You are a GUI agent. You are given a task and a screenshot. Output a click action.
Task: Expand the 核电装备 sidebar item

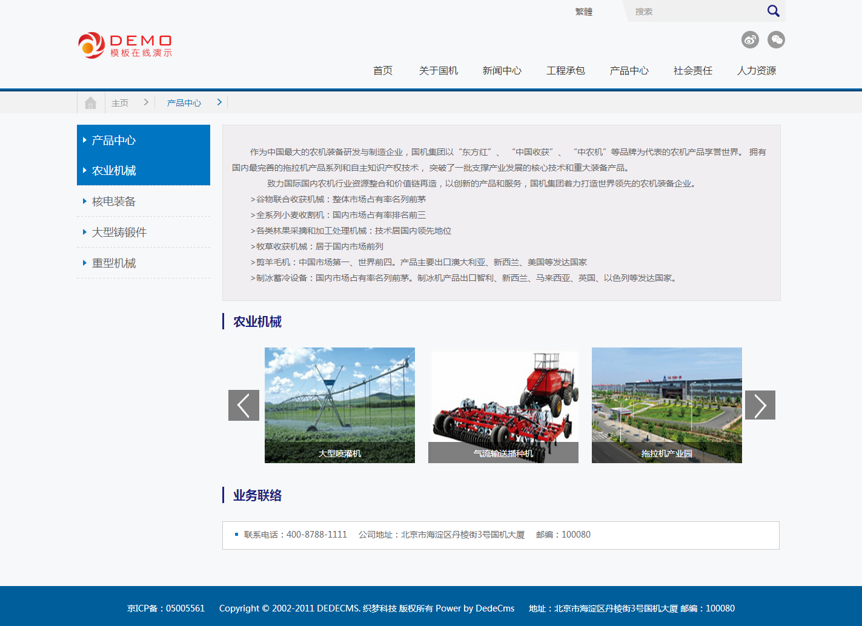[114, 202]
